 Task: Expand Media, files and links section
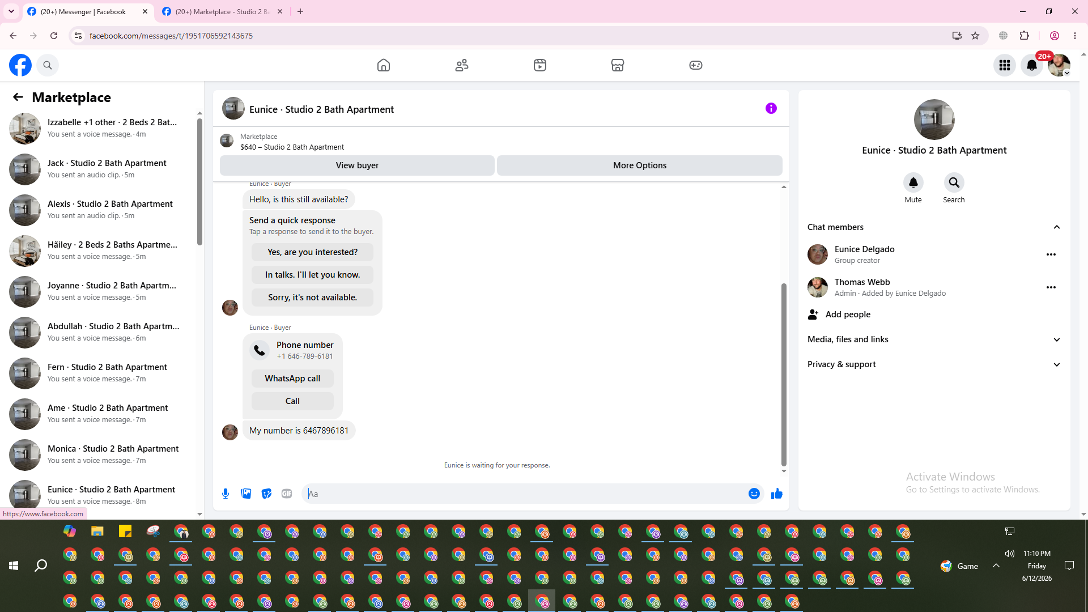pos(934,339)
